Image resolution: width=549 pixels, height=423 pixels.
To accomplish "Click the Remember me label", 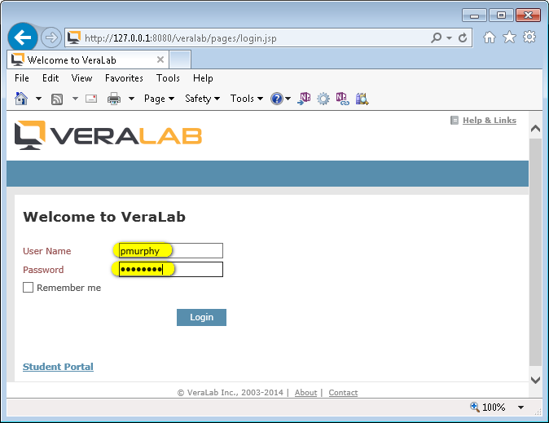I will pyautogui.click(x=69, y=288).
